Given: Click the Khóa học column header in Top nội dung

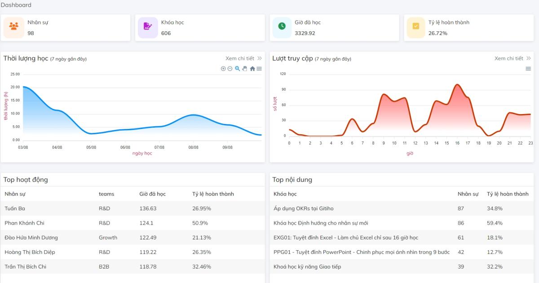Looking at the screenshot, I should point(285,194).
